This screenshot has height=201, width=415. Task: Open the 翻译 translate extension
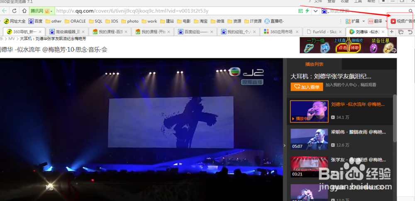tap(376, 21)
